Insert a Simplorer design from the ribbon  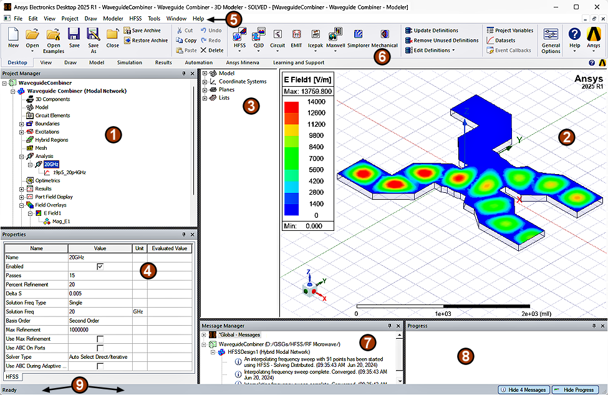pos(359,38)
